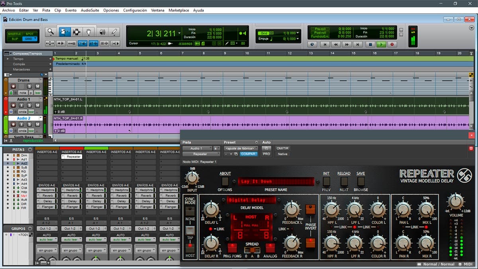Screen dimensions: 478x269
Task: Click the INIT / PREV button
Action: pyautogui.click(x=326, y=181)
